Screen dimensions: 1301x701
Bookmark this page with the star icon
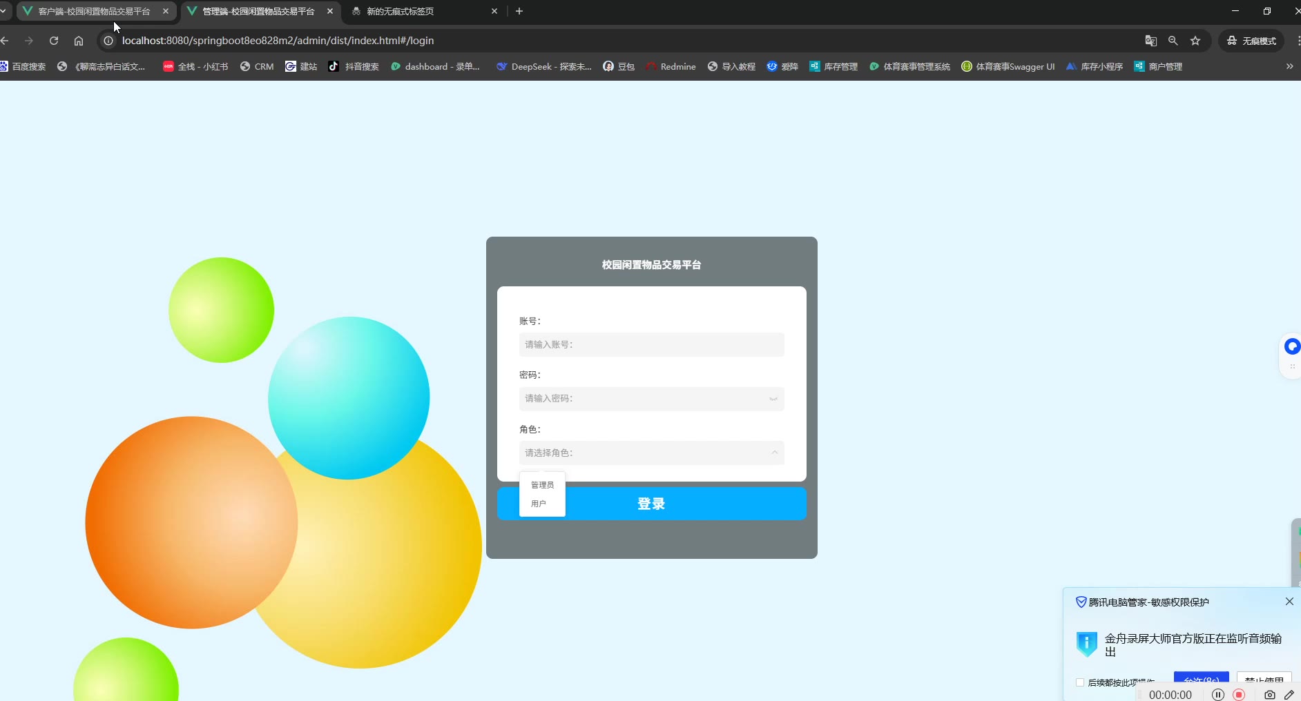[1195, 41]
